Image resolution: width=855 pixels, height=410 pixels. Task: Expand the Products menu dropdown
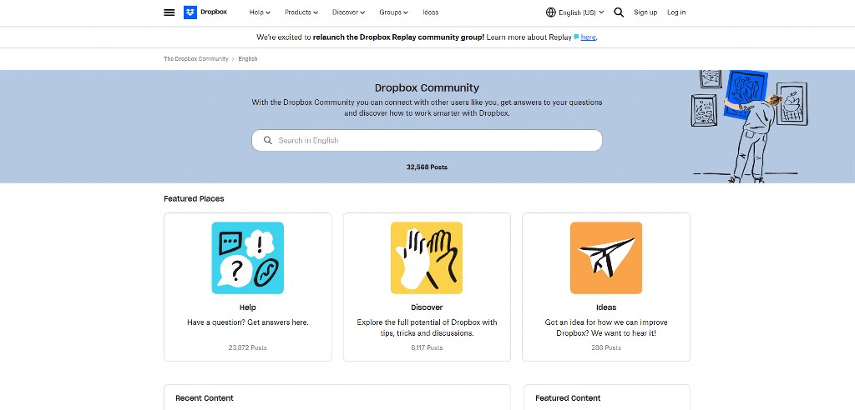(x=301, y=12)
